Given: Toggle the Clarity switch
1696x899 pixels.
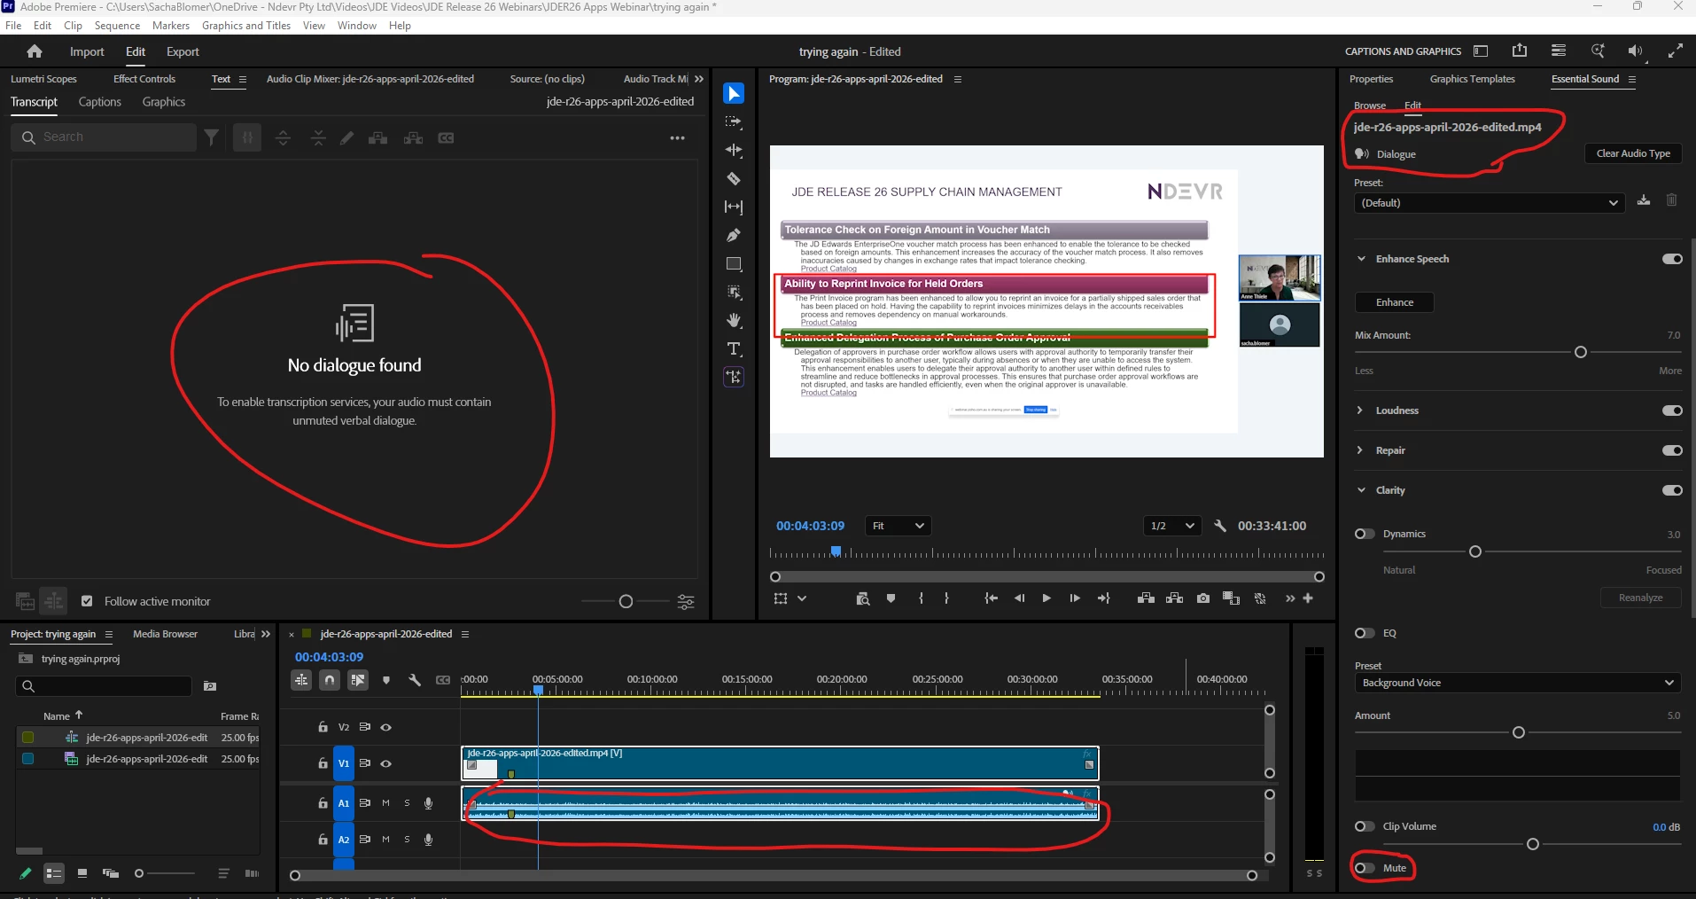Looking at the screenshot, I should 1672,490.
